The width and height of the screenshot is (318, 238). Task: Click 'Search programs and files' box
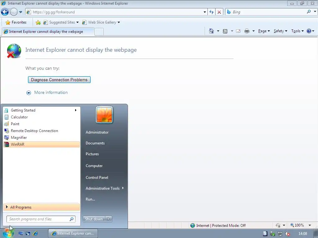pyautogui.click(x=41, y=219)
